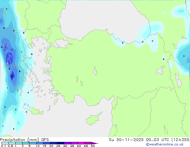Image resolution: width=190 pixels, height=147 pixels.
Task: Click the Crete island on the map
Action: pos(33,109)
